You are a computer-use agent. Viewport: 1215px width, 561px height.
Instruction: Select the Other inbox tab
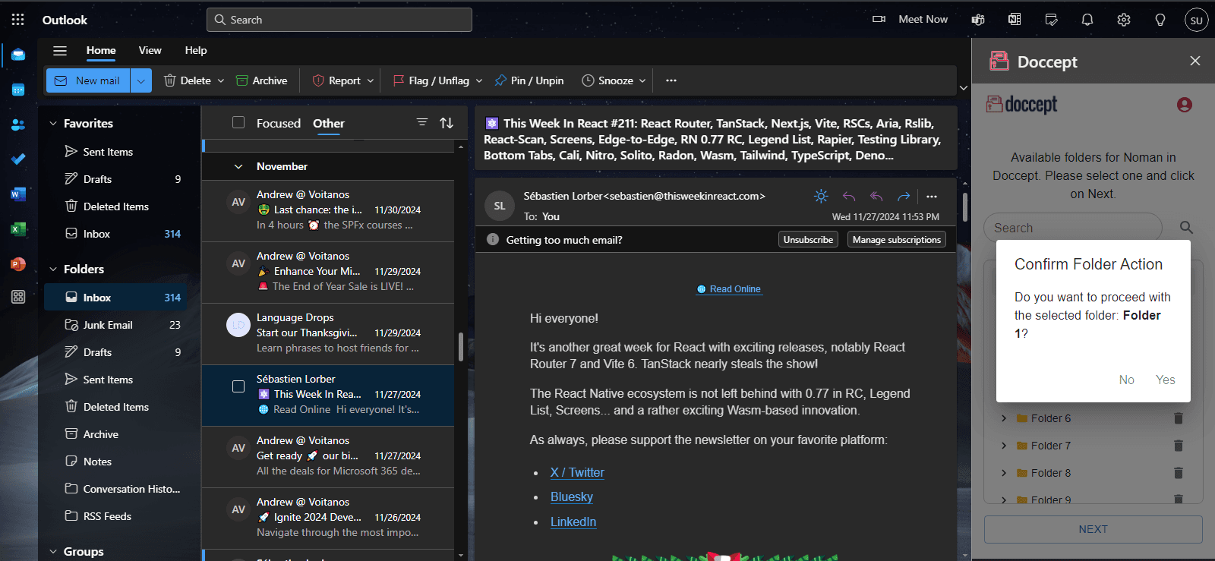click(x=329, y=123)
